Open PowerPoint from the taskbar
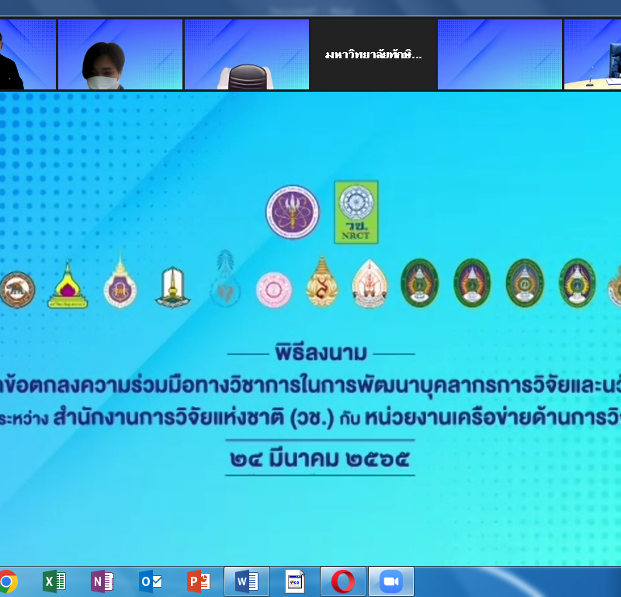The width and height of the screenshot is (621, 597). [199, 581]
